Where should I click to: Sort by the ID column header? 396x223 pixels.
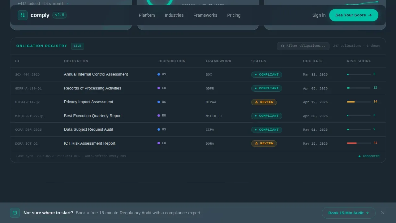point(17,61)
